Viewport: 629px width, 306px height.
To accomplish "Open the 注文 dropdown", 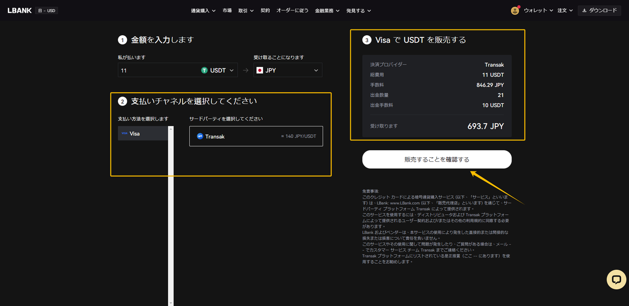I will pos(565,10).
